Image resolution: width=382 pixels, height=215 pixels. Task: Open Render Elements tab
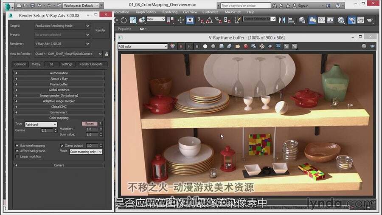pyautogui.click(x=91, y=64)
